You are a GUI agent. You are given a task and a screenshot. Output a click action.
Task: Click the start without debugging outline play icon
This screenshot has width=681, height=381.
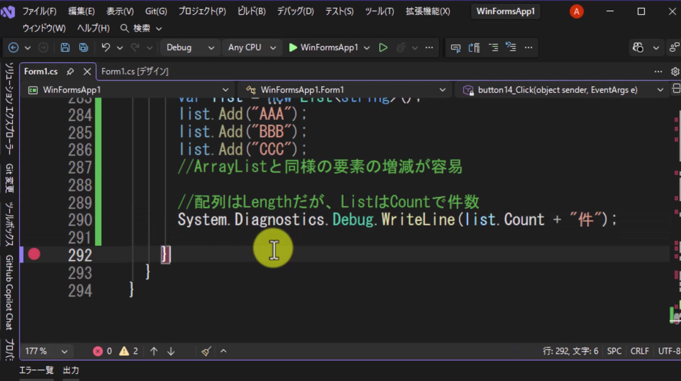[x=383, y=47]
